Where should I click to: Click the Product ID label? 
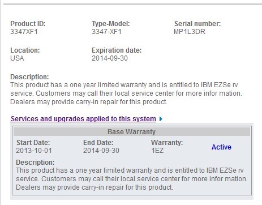[28, 24]
